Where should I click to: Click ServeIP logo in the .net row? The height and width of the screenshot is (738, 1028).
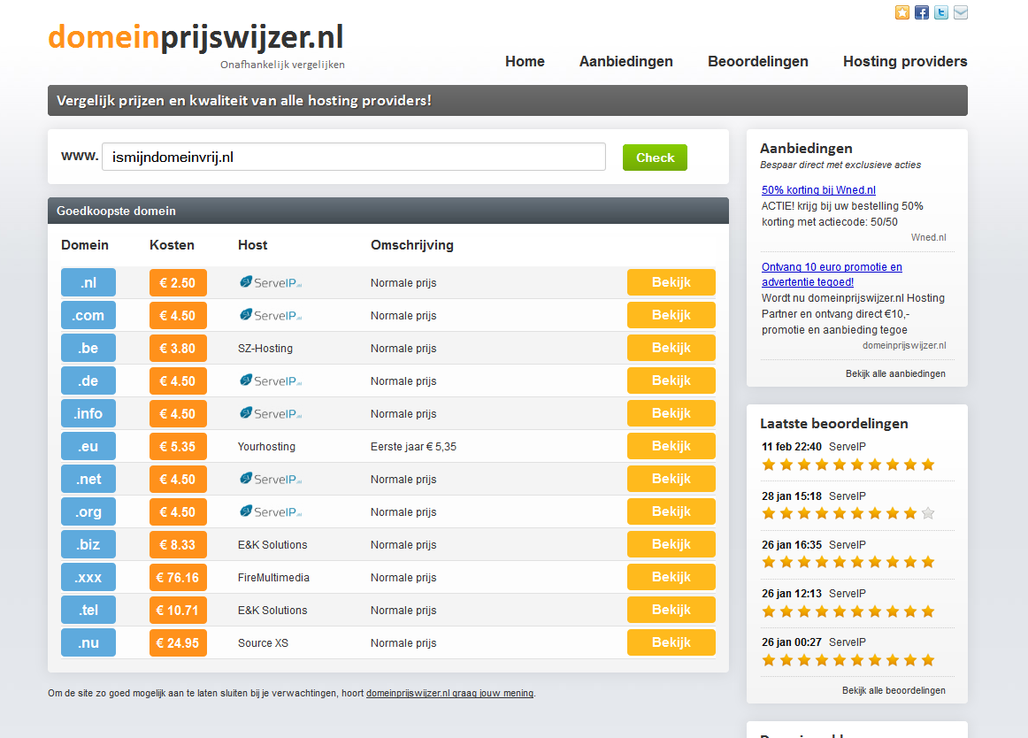click(270, 480)
